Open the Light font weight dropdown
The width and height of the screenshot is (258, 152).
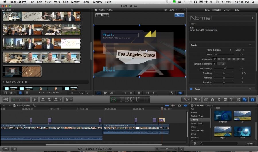[240, 50]
